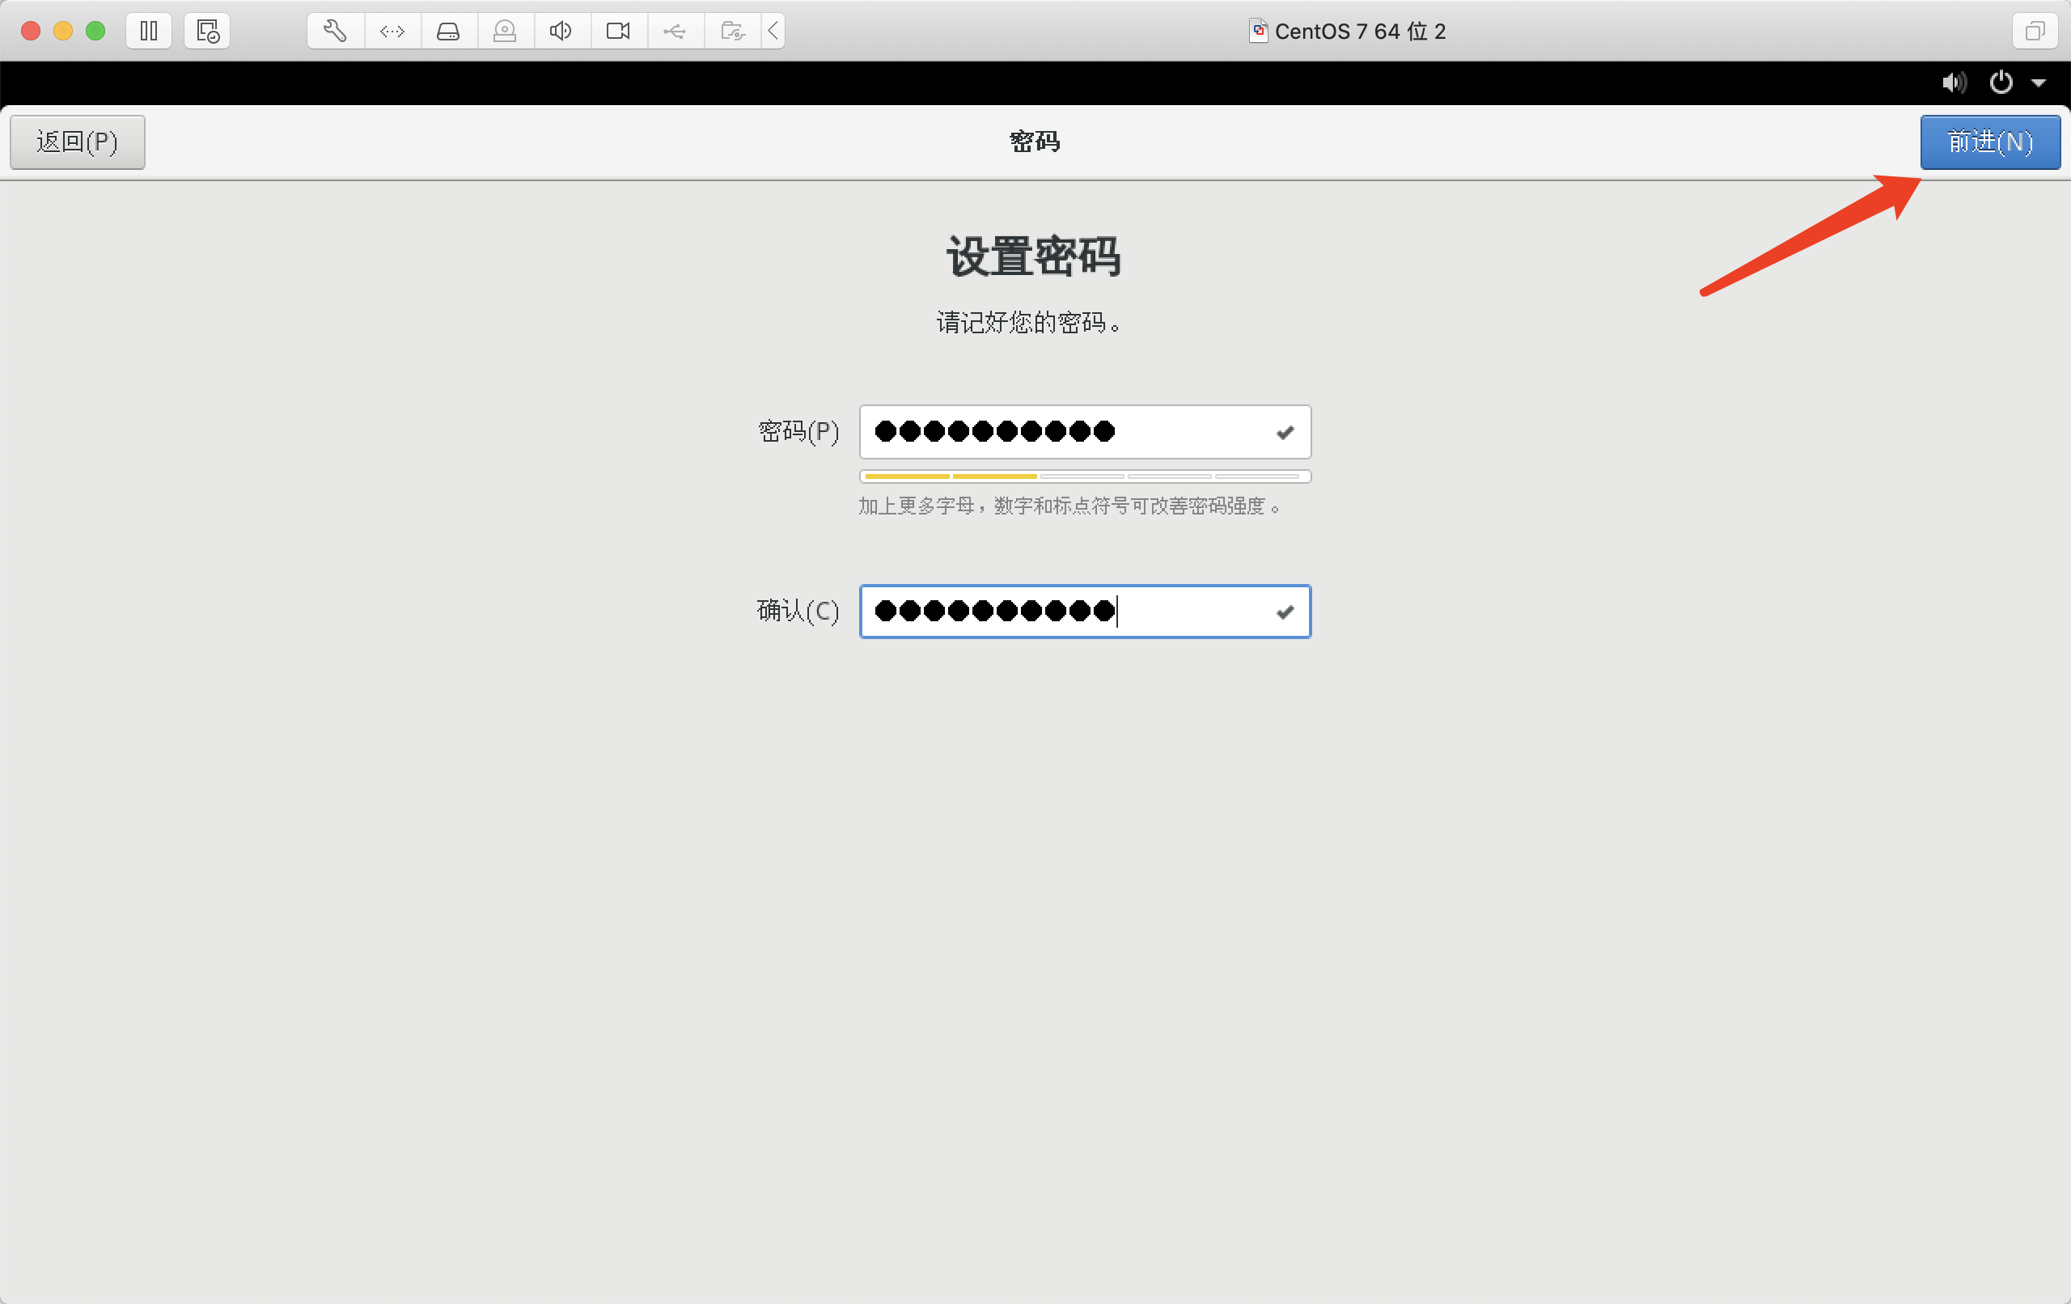Open the guest power menu icon

pos(2001,83)
